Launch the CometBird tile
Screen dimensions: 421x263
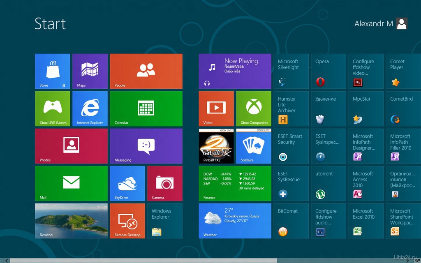403,108
